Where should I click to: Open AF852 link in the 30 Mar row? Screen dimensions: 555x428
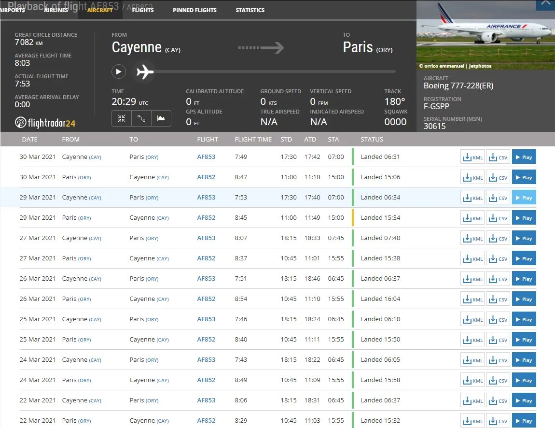pyautogui.click(x=206, y=177)
